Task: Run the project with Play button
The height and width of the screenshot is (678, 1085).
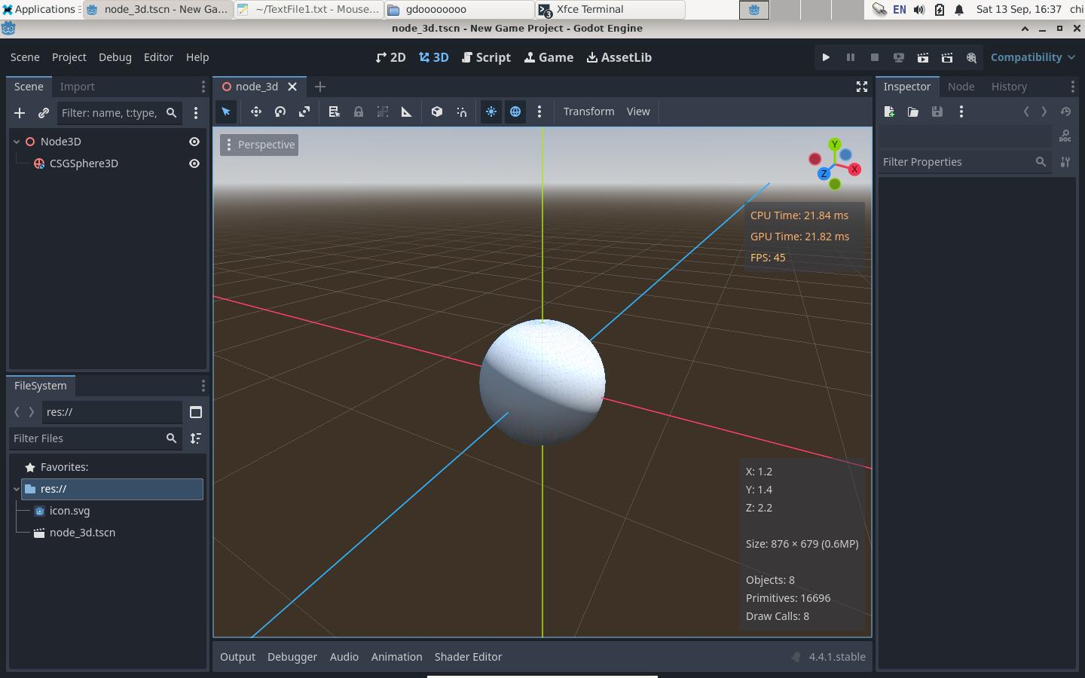Action: tap(826, 57)
